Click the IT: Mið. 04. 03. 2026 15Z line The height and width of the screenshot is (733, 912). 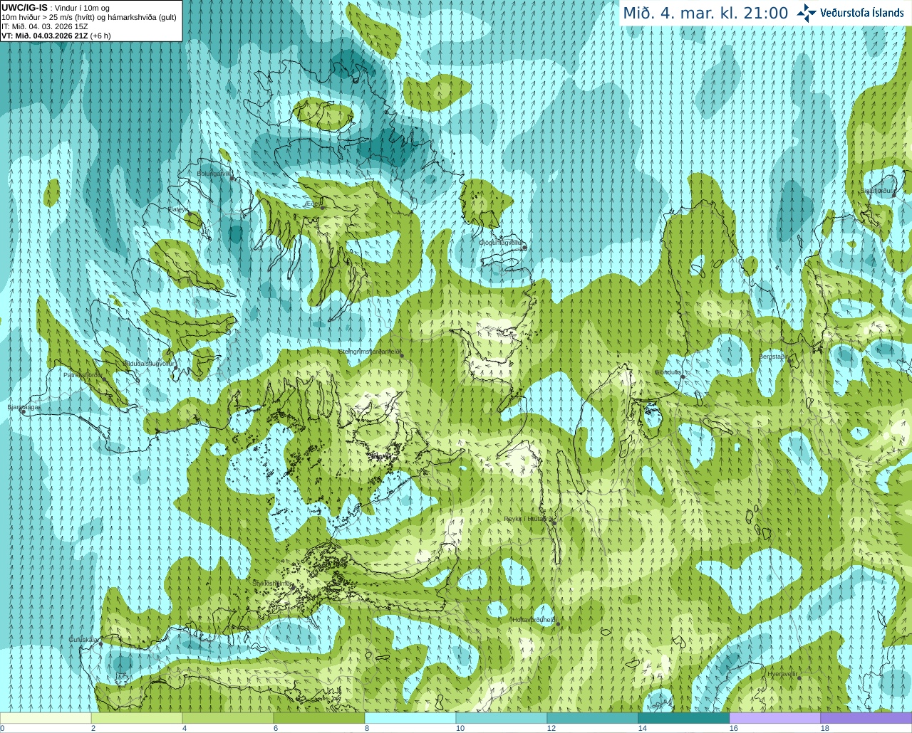pos(45,26)
